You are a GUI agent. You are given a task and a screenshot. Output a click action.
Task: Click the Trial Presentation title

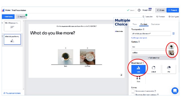pyautogui.click(x=19, y=10)
